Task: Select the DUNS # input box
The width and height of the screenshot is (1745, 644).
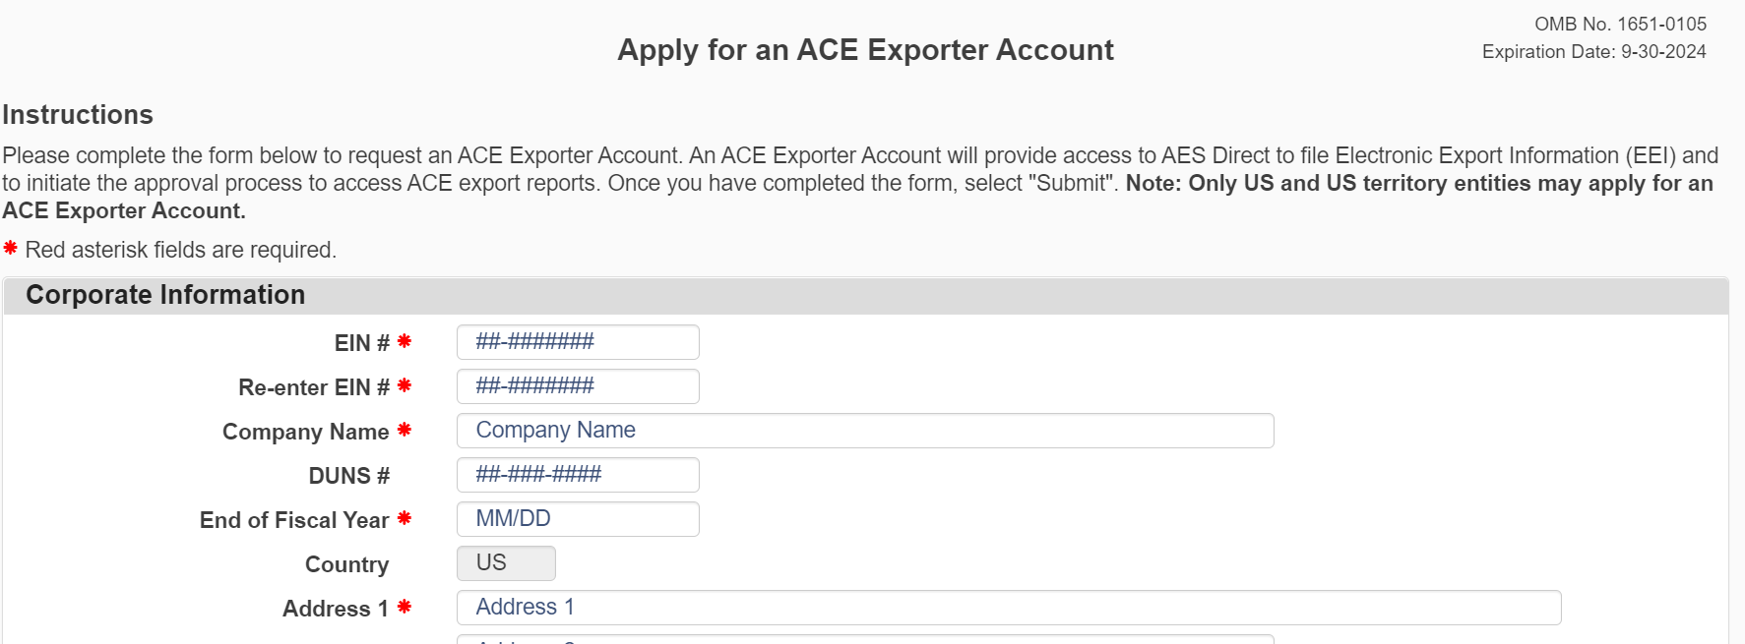Action: coord(578,475)
